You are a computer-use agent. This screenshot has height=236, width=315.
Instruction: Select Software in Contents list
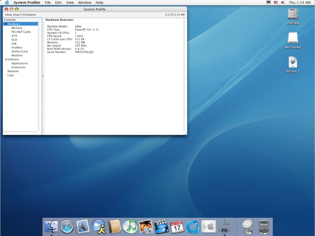13,59
